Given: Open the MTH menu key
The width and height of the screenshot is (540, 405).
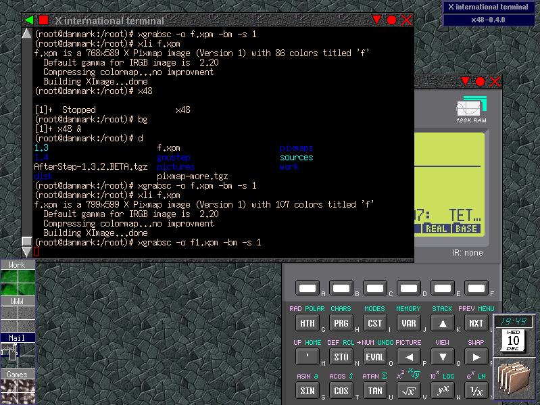Looking at the screenshot, I should 308,323.
